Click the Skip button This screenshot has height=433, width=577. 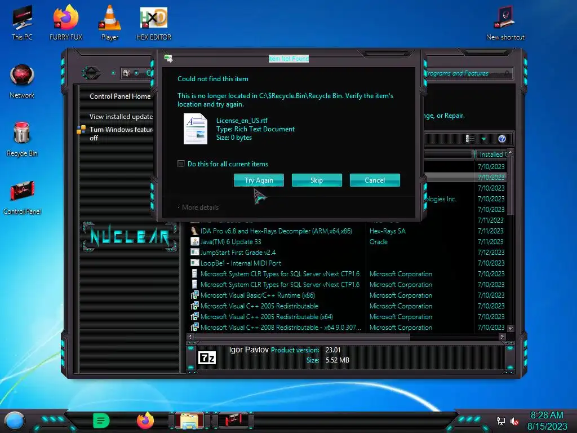[317, 180]
